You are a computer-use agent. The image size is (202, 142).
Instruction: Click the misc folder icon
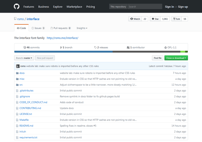click(x=17, y=79)
